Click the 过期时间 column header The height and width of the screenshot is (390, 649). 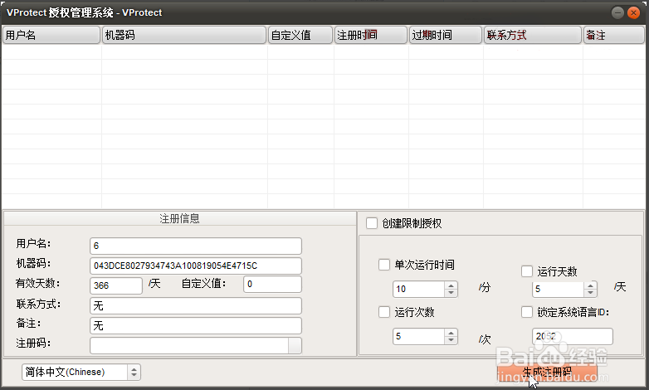(446, 35)
